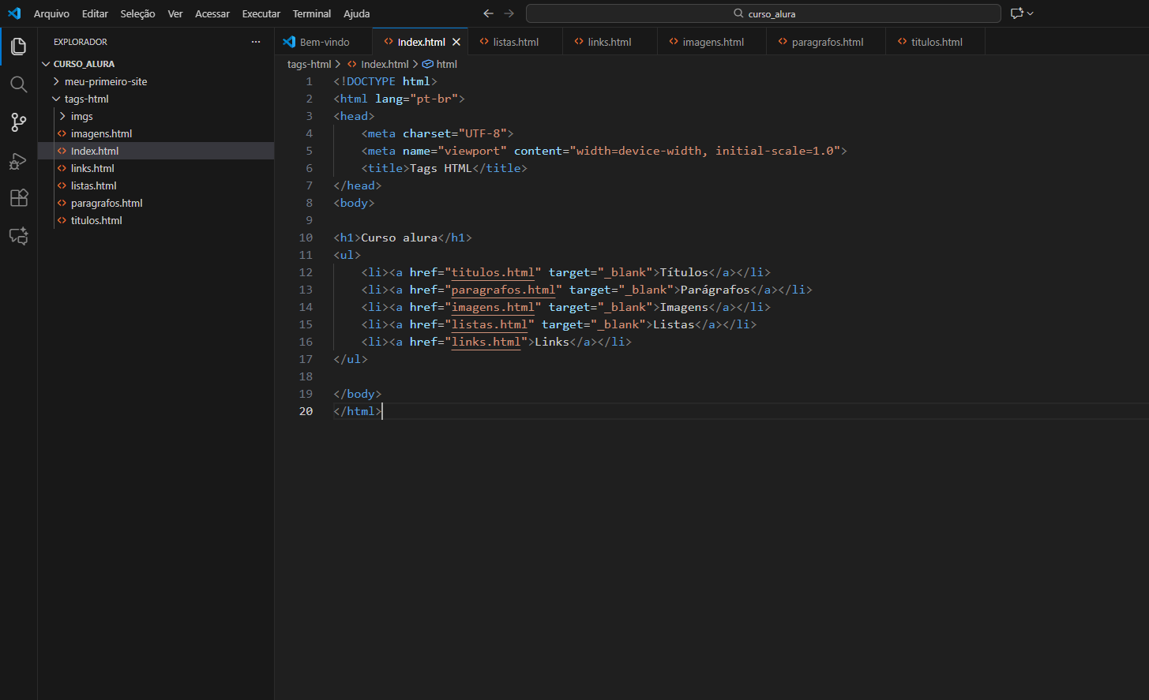Click the curso_alura command center search box
This screenshot has width=1149, height=700.
[763, 13]
